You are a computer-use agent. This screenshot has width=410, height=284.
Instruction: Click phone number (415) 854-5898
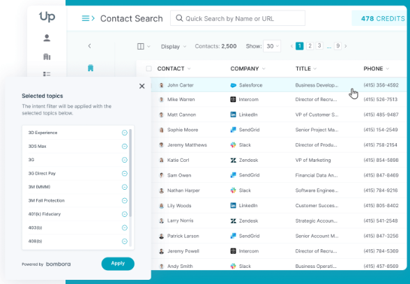click(381, 160)
